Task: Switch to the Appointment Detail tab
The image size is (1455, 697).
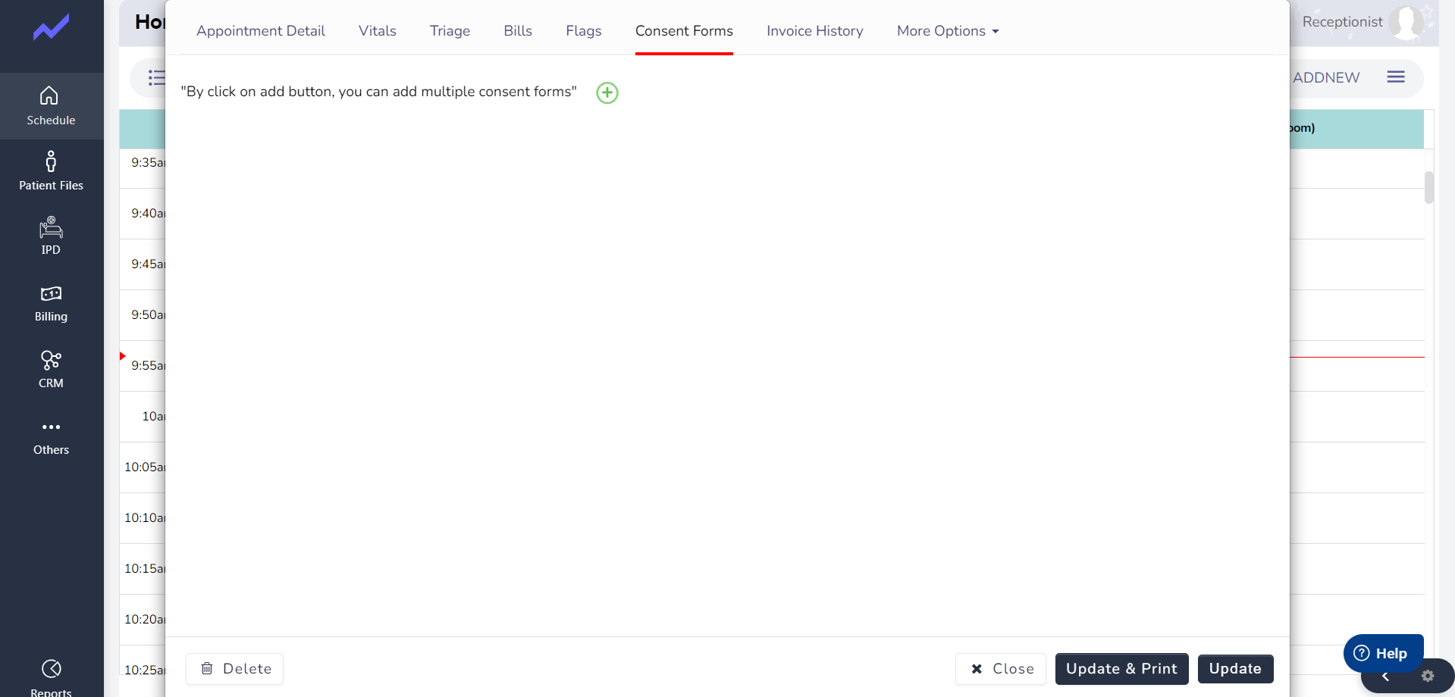Action: 261,31
